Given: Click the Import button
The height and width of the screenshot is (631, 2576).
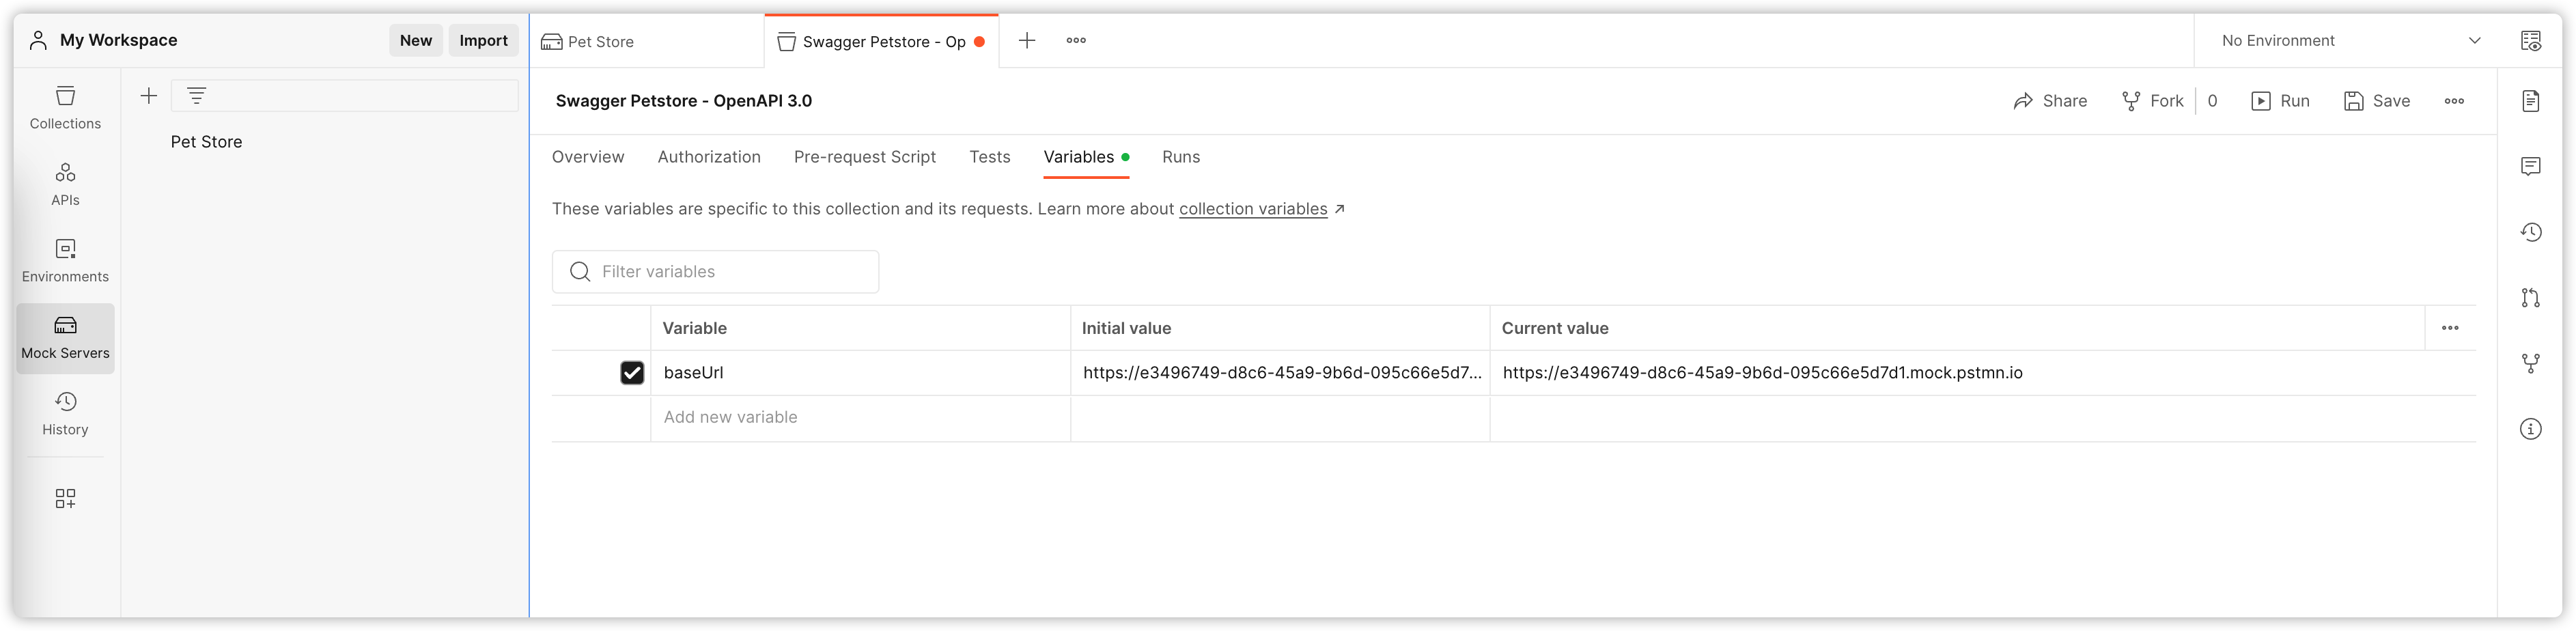Looking at the screenshot, I should coord(483,41).
